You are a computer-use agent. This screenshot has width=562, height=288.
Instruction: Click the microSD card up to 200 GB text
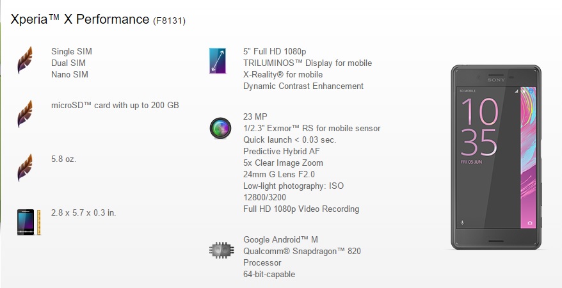(115, 104)
